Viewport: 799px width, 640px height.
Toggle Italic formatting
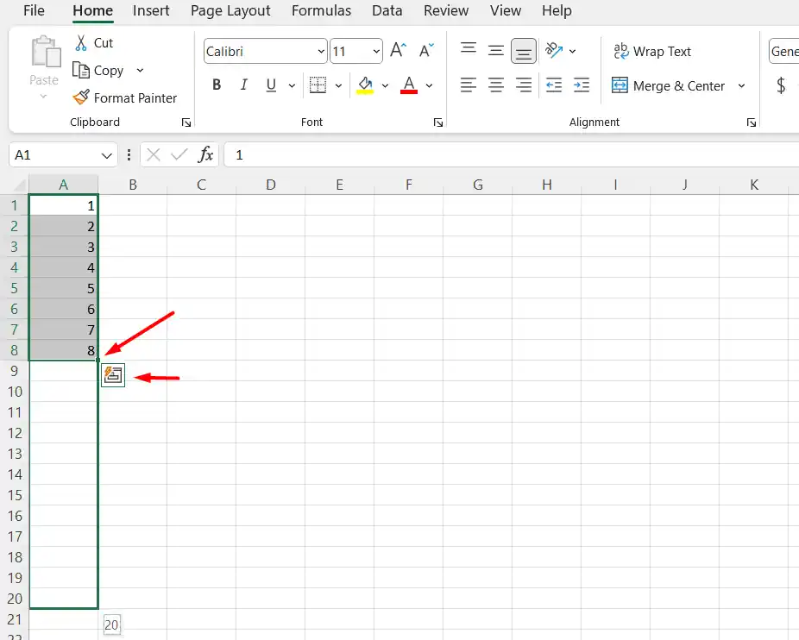click(243, 85)
